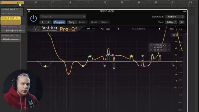Screen dimensions: 199x112
Task: Click loop icon on Untitled_4#03 region
Action: [x=17, y=9]
